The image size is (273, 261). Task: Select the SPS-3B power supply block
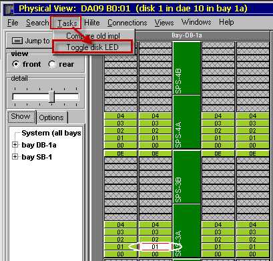pyautogui.click(x=187, y=177)
